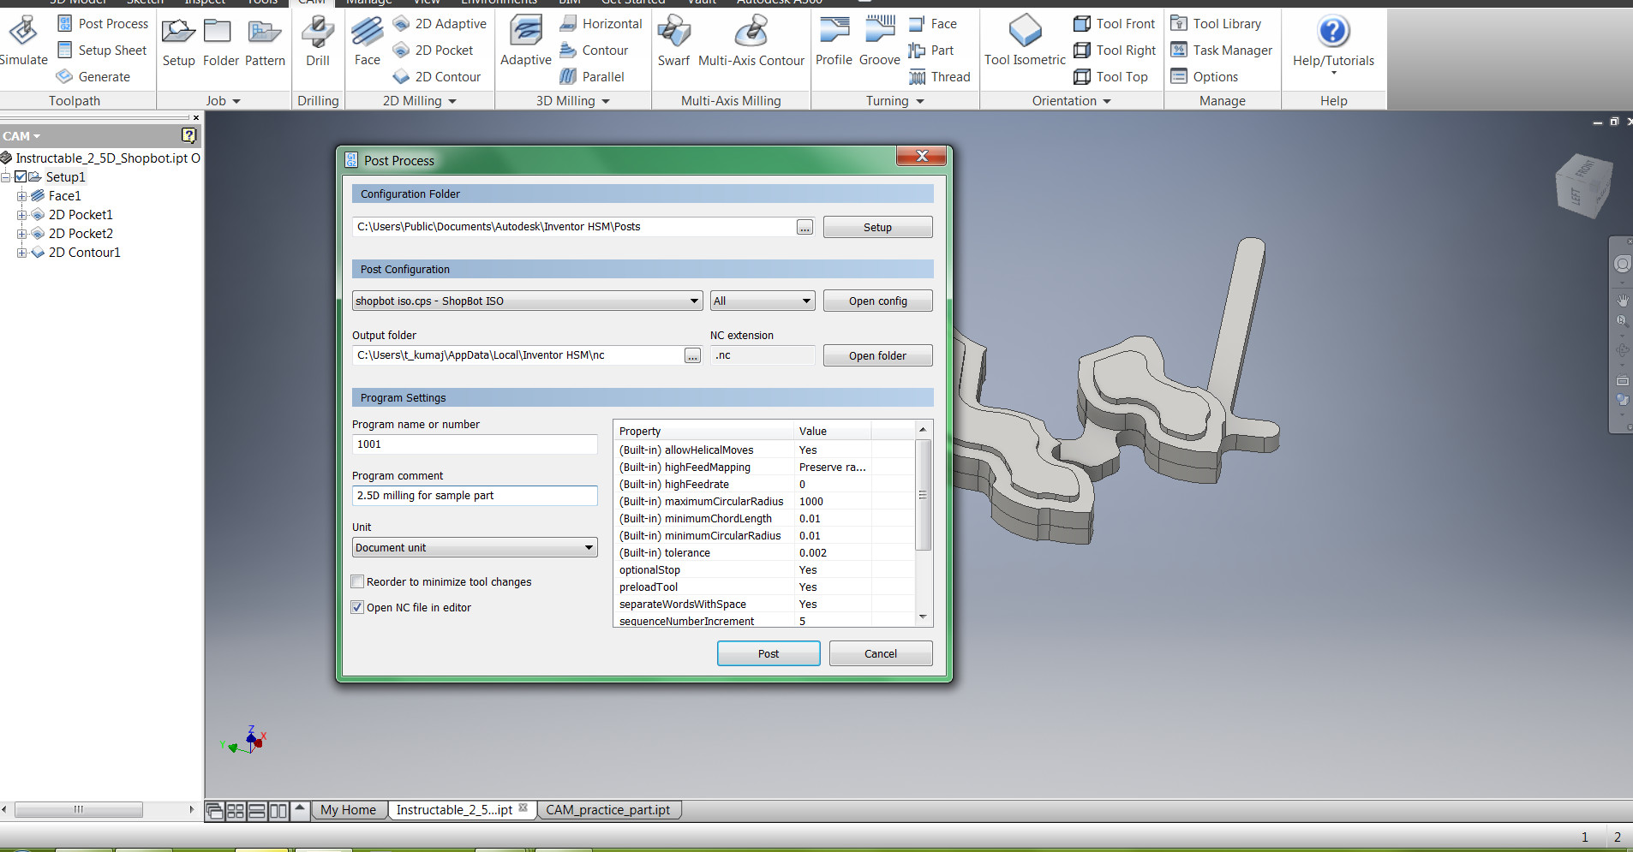Browse for the configuration folder
1633x852 pixels.
click(805, 227)
